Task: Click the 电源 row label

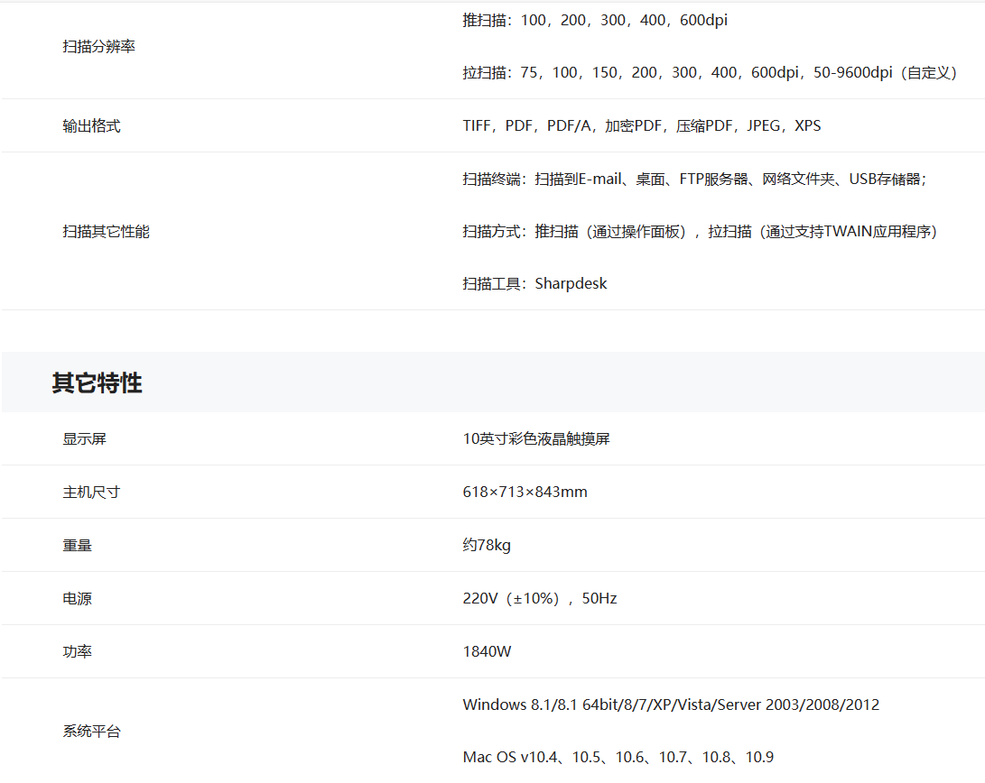Action: 77,599
